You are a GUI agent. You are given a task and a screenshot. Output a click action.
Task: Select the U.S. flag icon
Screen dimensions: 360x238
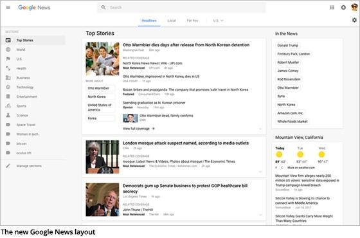point(8,59)
